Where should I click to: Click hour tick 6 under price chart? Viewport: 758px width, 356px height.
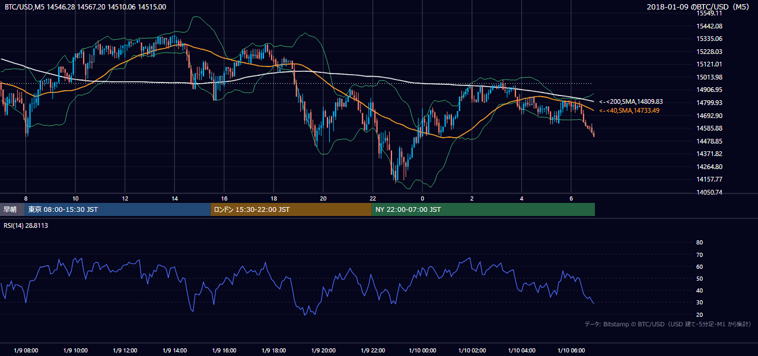(571, 198)
